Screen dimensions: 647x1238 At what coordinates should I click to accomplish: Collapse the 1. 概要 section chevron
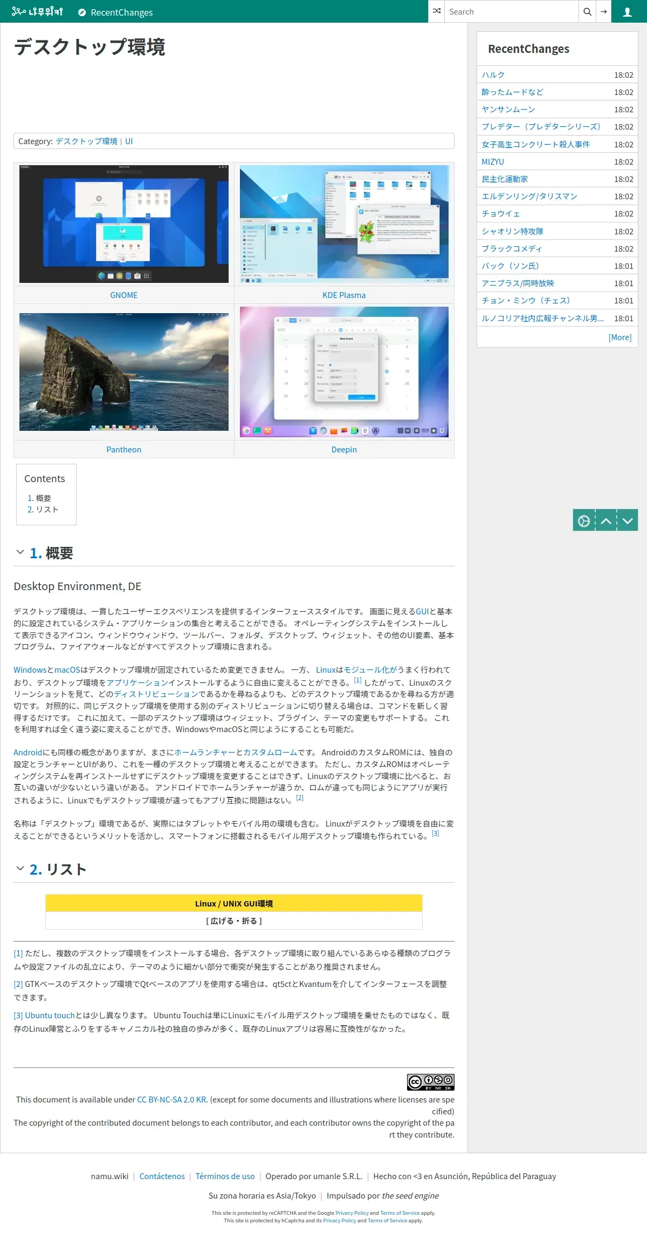coord(20,552)
